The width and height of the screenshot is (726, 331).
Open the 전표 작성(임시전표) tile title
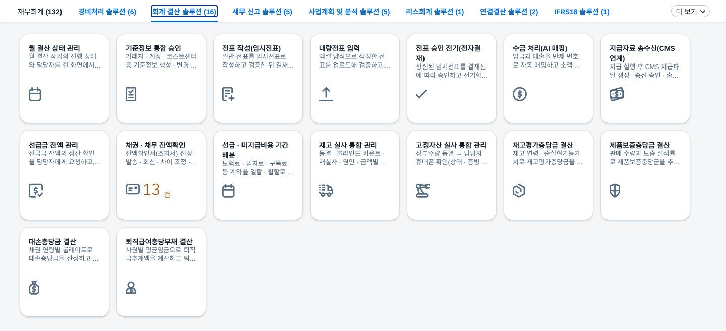(252, 48)
